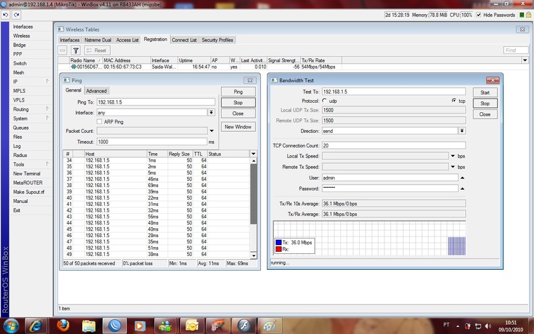Collapse the User field arrow in Bandwidth Test
The image size is (534, 334).
click(x=462, y=178)
